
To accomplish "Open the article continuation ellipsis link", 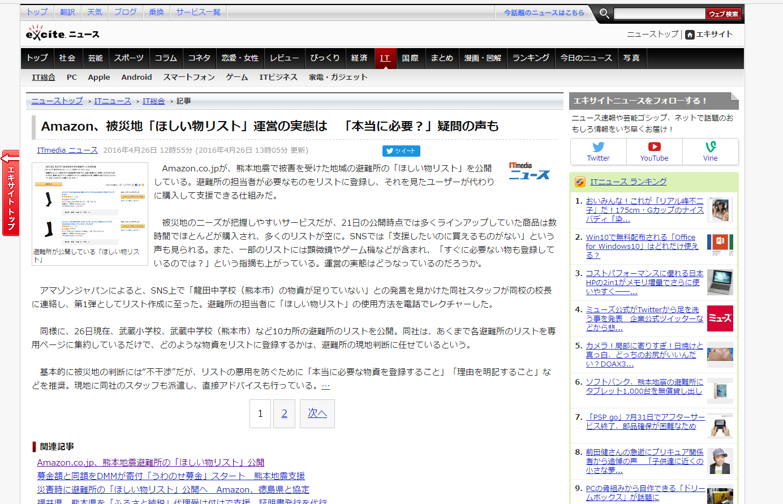I will 326,385.
